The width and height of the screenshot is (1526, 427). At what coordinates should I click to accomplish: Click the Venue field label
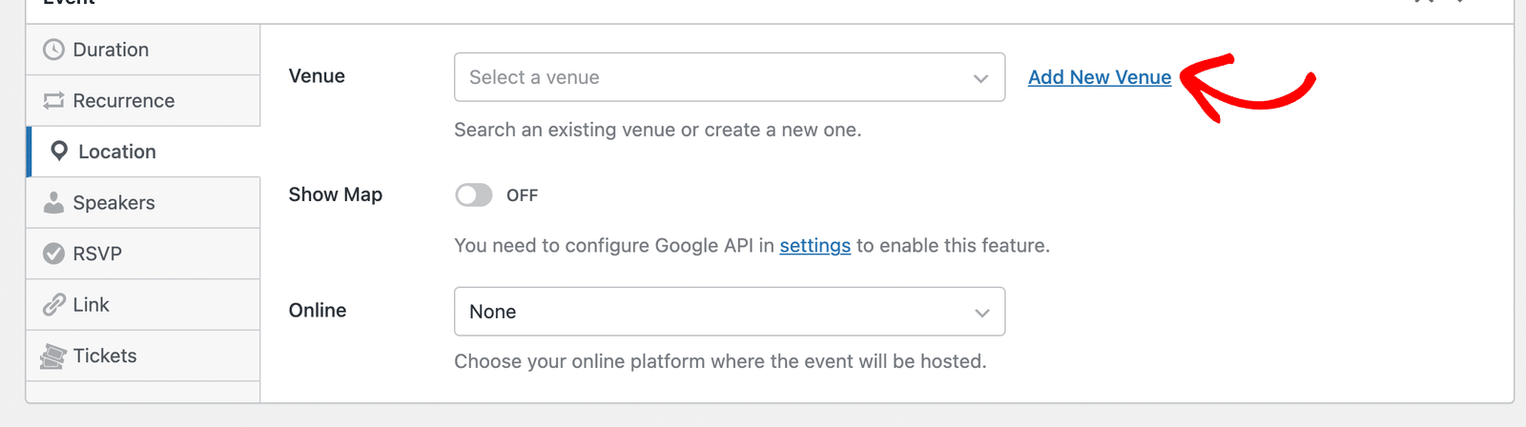[317, 76]
